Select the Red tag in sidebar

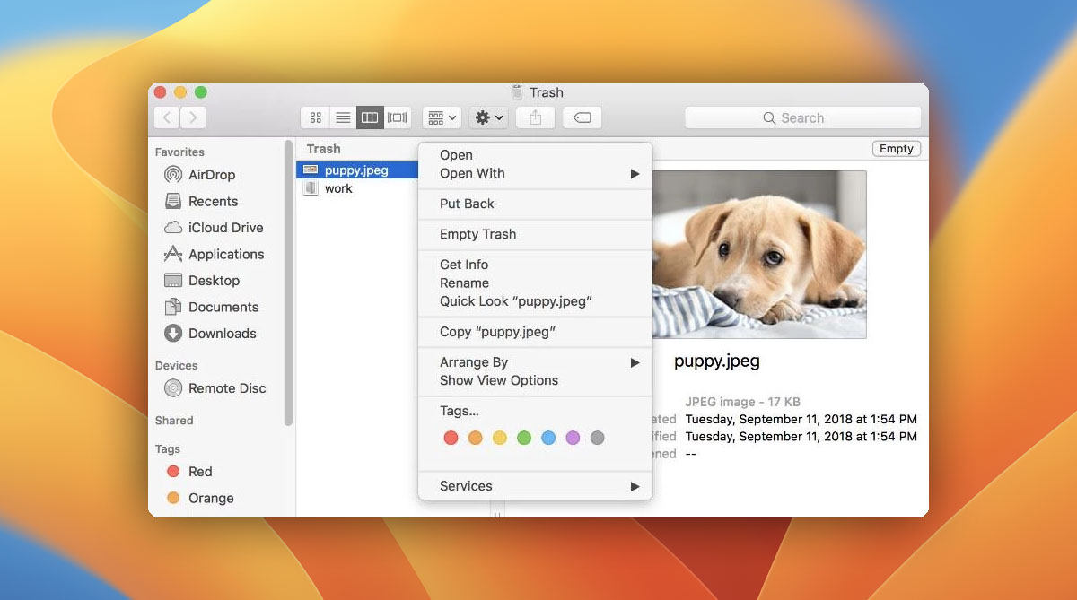point(200,472)
